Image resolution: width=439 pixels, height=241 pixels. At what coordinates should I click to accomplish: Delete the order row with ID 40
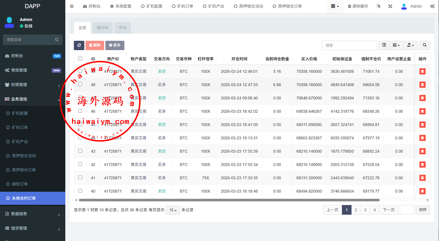tap(422, 191)
